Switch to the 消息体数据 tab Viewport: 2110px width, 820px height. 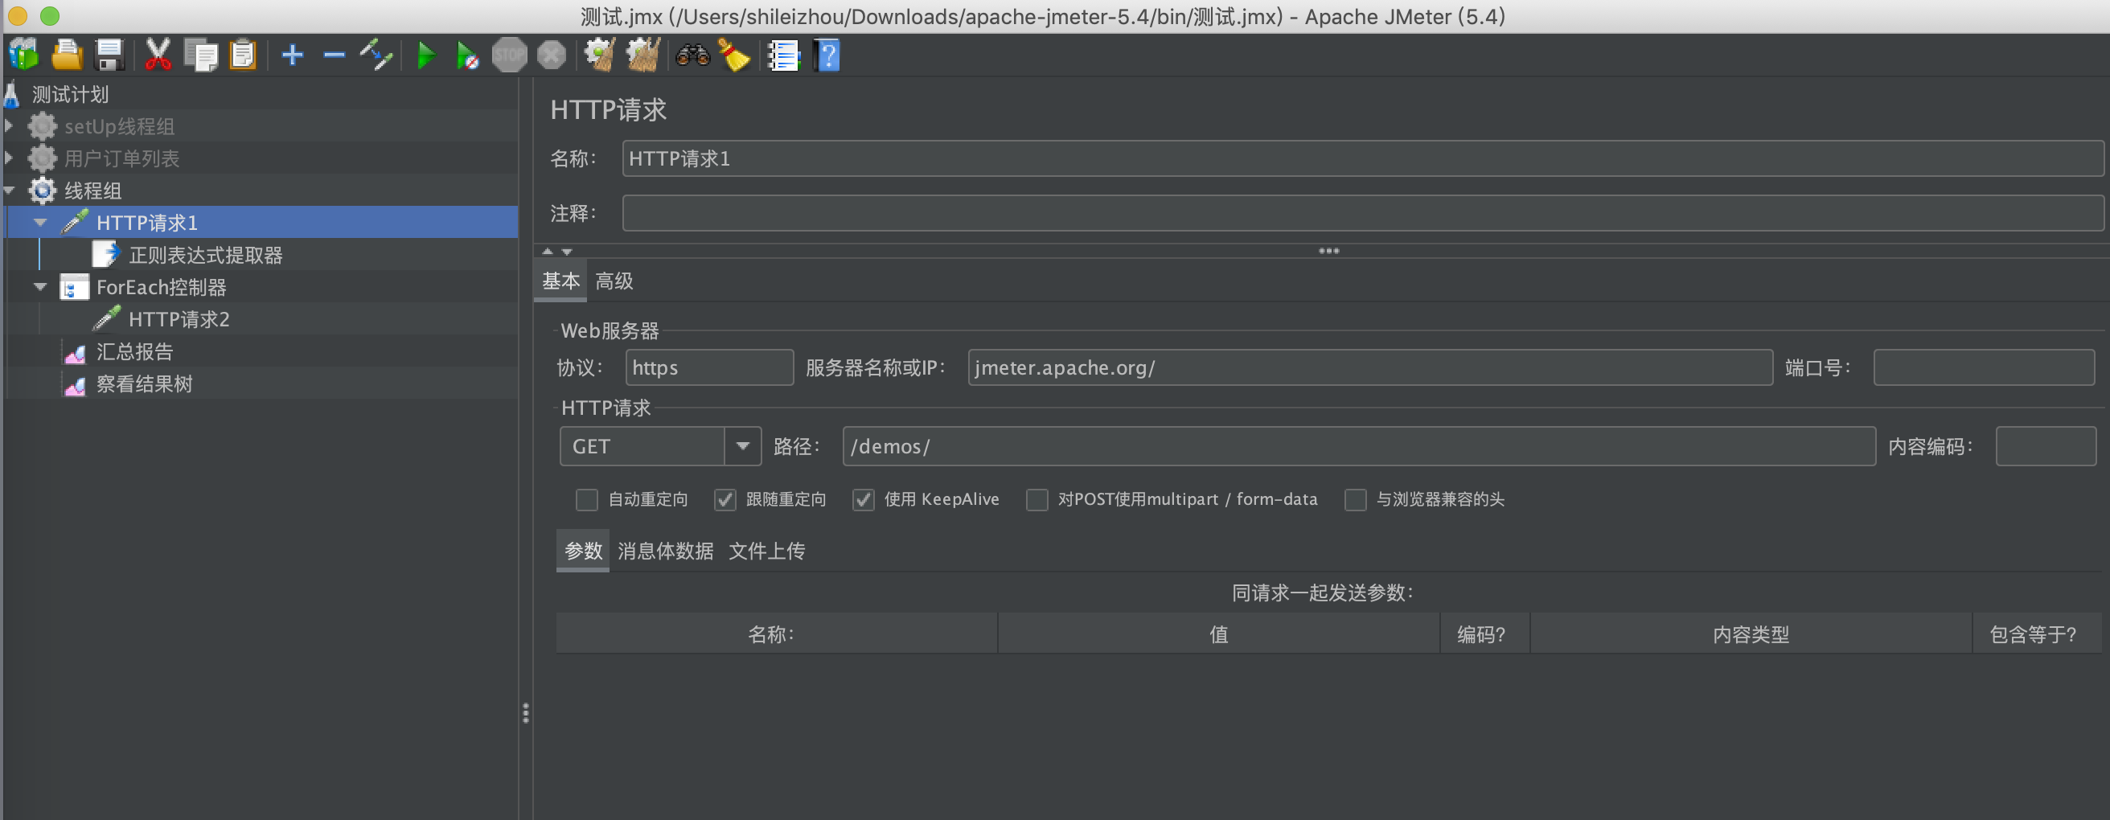tap(665, 551)
